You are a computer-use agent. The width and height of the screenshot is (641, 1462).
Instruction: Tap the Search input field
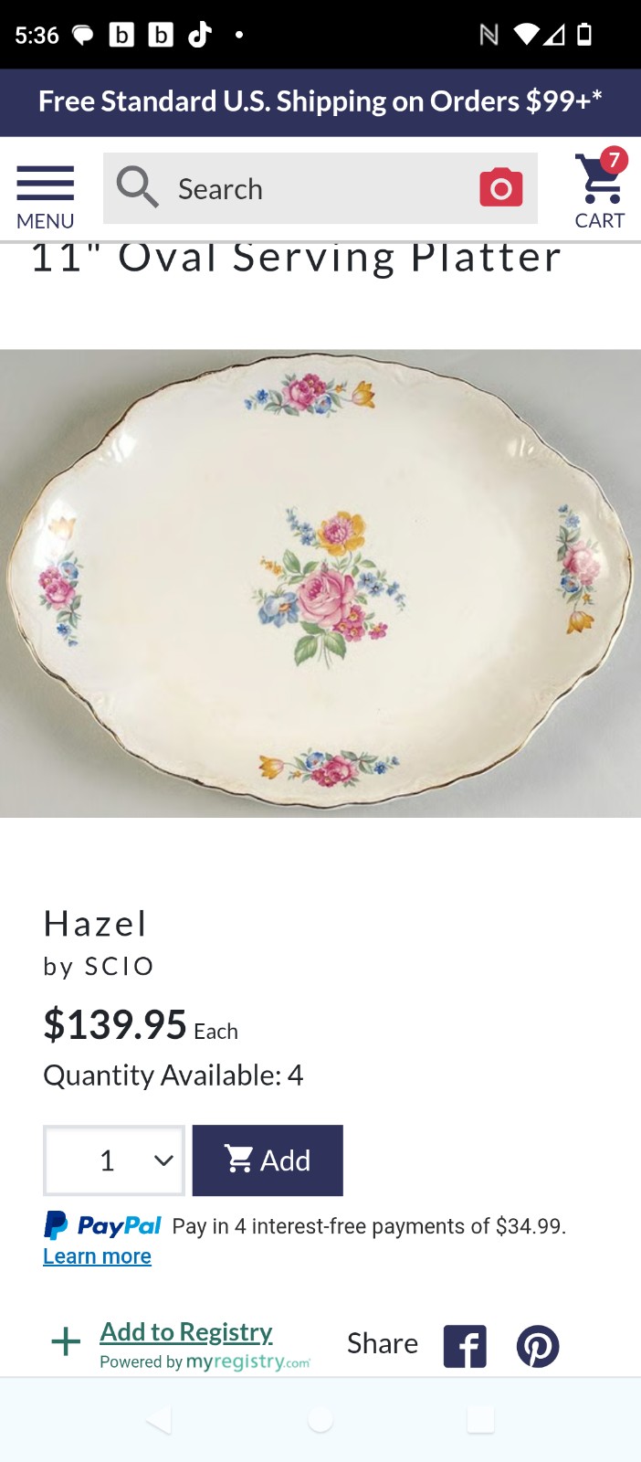point(320,188)
